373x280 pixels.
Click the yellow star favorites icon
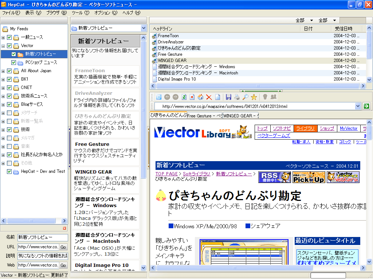pyautogui.click(x=254, y=97)
